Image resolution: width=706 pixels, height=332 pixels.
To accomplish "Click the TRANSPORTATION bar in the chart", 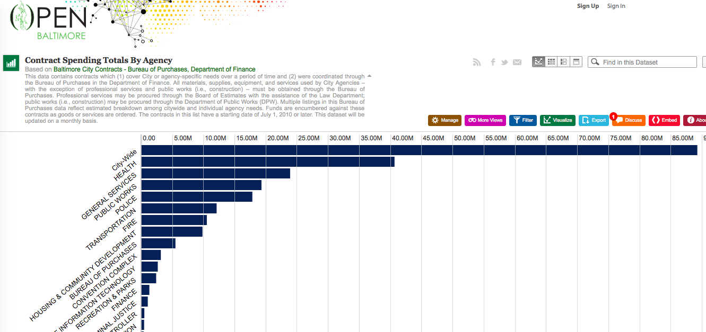I will coord(179,209).
